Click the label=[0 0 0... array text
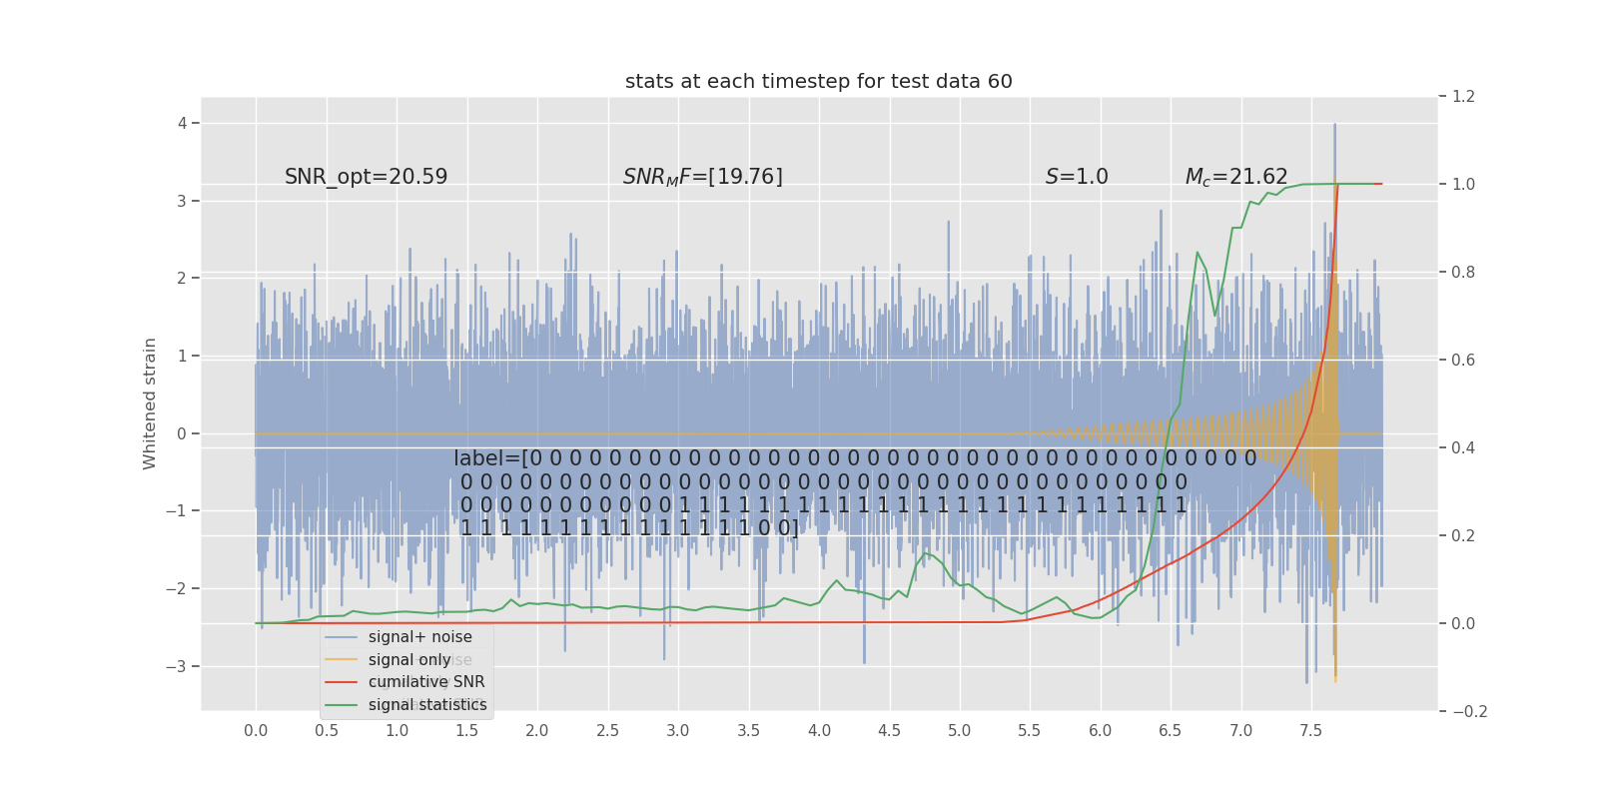 click(x=855, y=492)
